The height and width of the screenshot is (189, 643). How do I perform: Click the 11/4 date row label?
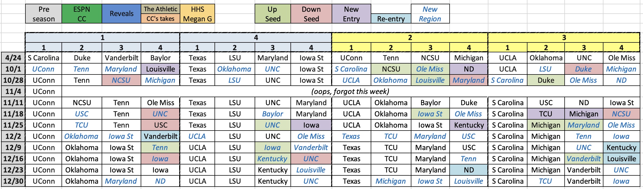point(13,92)
